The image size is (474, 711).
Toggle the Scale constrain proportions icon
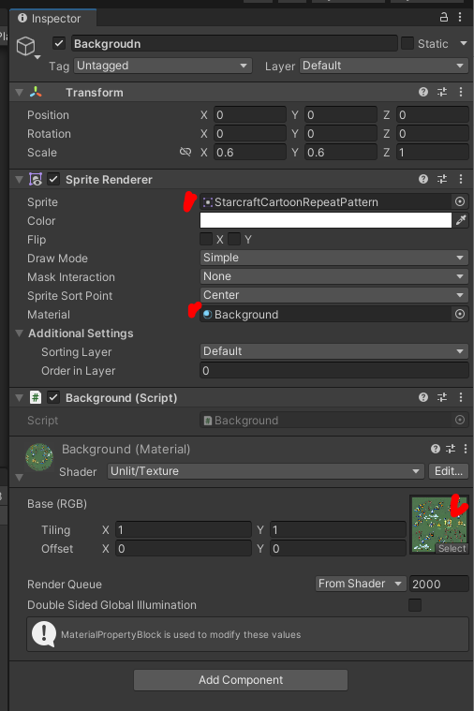click(x=185, y=152)
